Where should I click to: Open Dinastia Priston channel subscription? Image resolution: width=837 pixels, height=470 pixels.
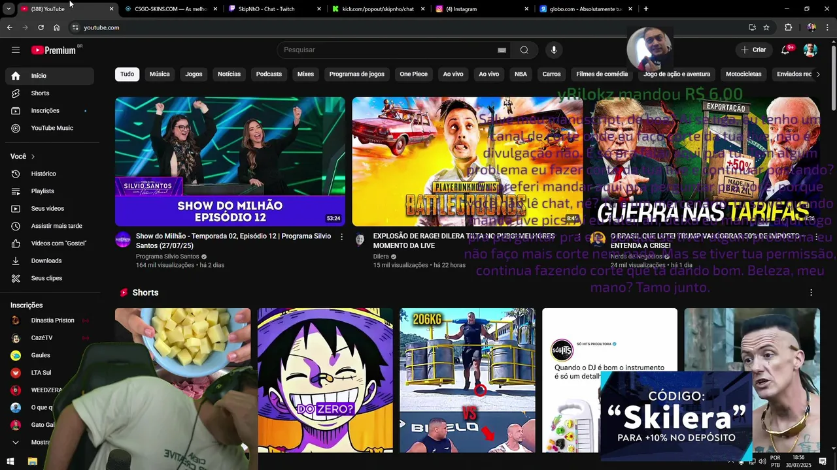[x=50, y=321]
